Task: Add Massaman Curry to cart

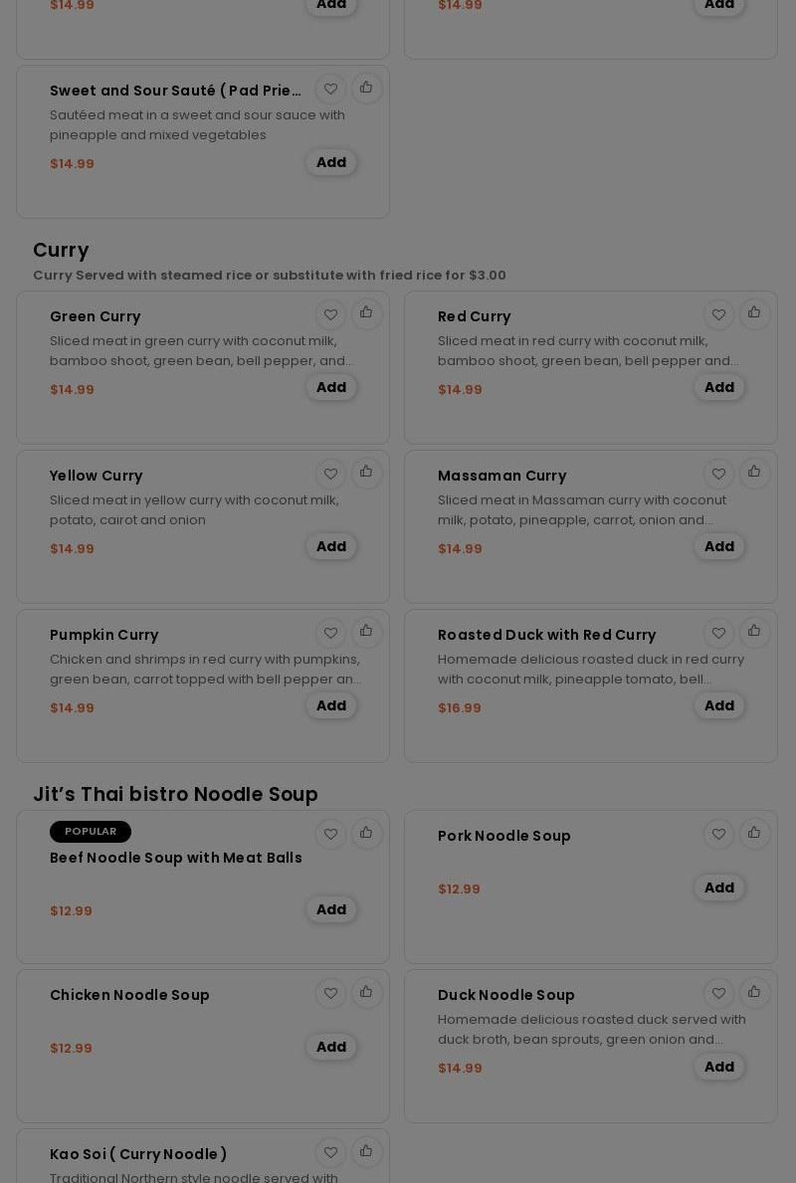Action: [719, 546]
